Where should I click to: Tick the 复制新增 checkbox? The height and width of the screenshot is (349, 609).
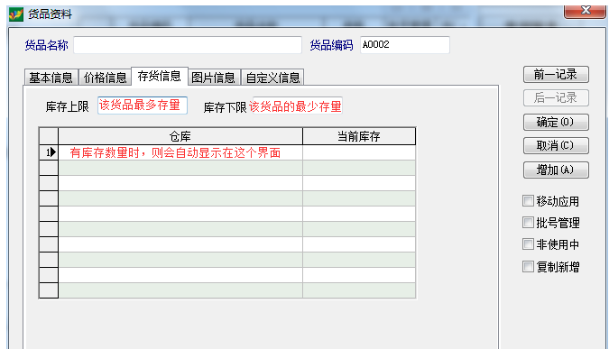(528, 267)
